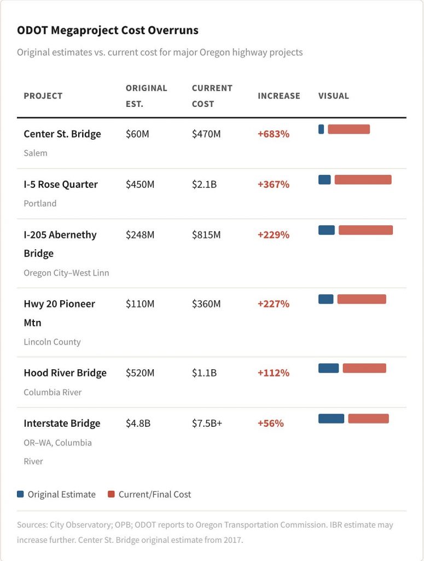The image size is (424, 561).
Task: Click the PROJECT column header
Action: coord(43,96)
